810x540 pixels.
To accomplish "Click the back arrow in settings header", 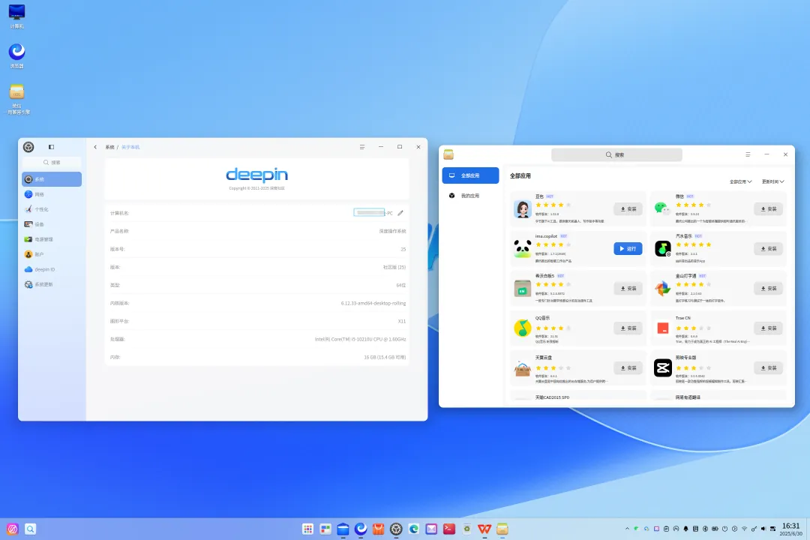I will point(95,147).
